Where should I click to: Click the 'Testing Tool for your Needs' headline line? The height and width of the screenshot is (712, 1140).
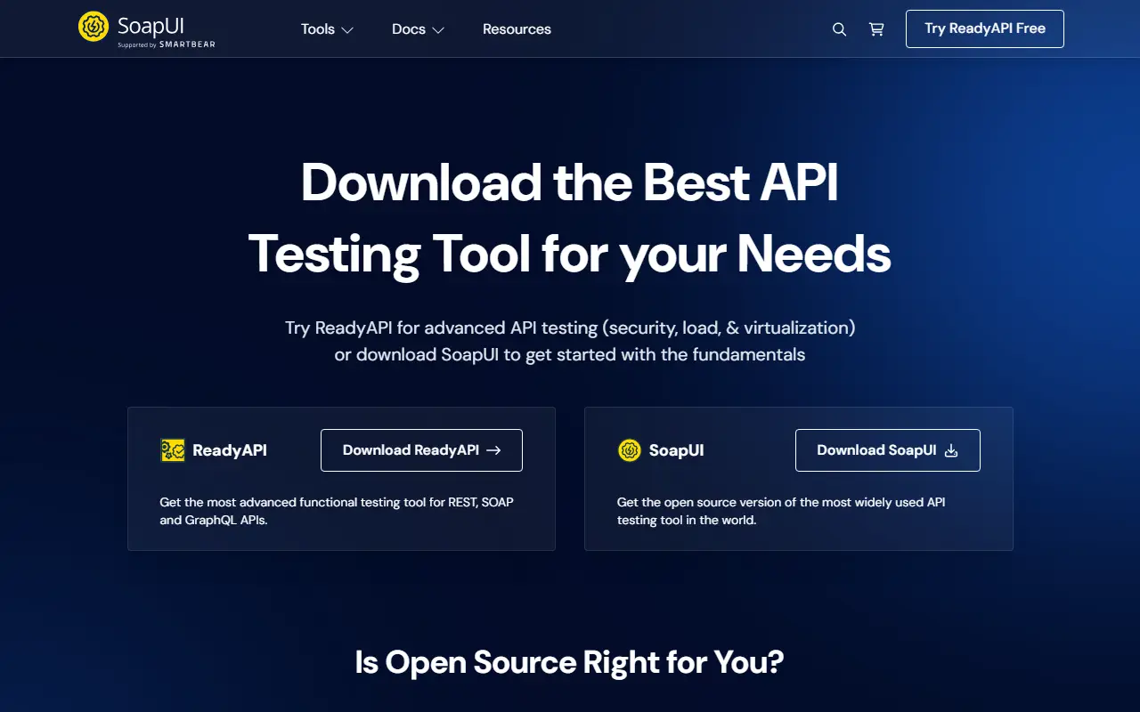[570, 253]
